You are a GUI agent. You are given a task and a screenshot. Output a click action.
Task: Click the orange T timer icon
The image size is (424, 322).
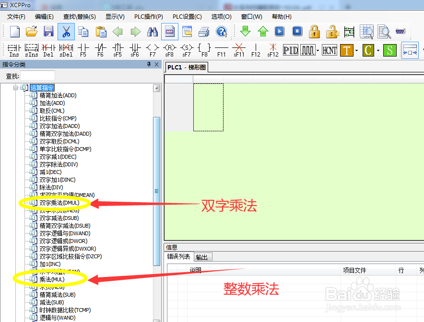[x=347, y=50]
